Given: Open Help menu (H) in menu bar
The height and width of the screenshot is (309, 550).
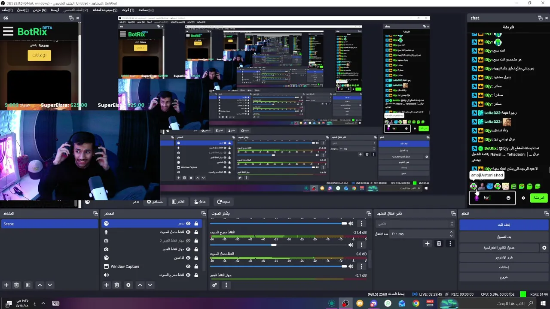Looking at the screenshot, I should (146, 10).
